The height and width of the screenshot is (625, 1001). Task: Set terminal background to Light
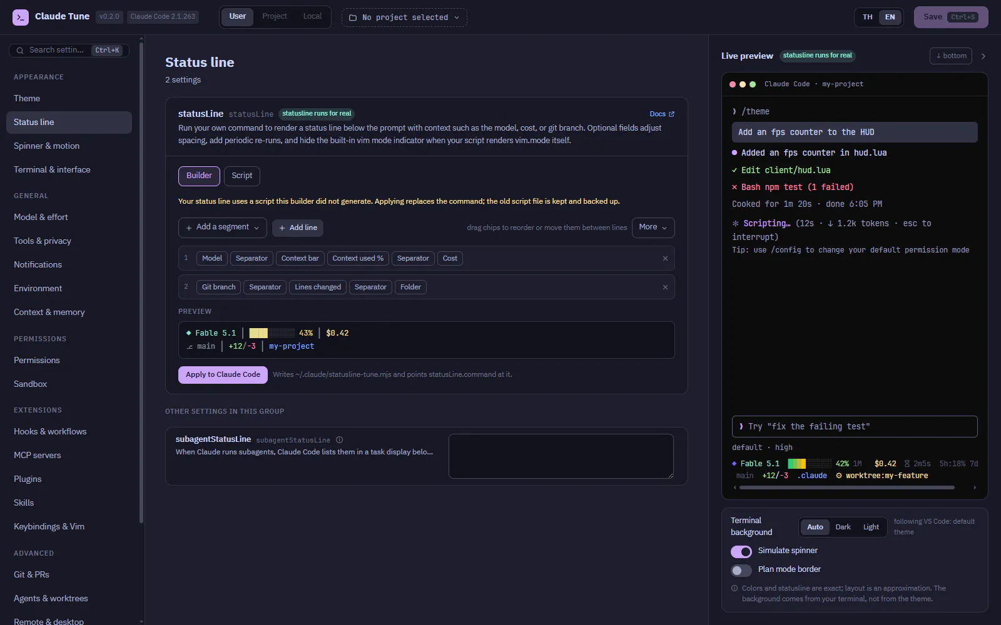pos(871,527)
